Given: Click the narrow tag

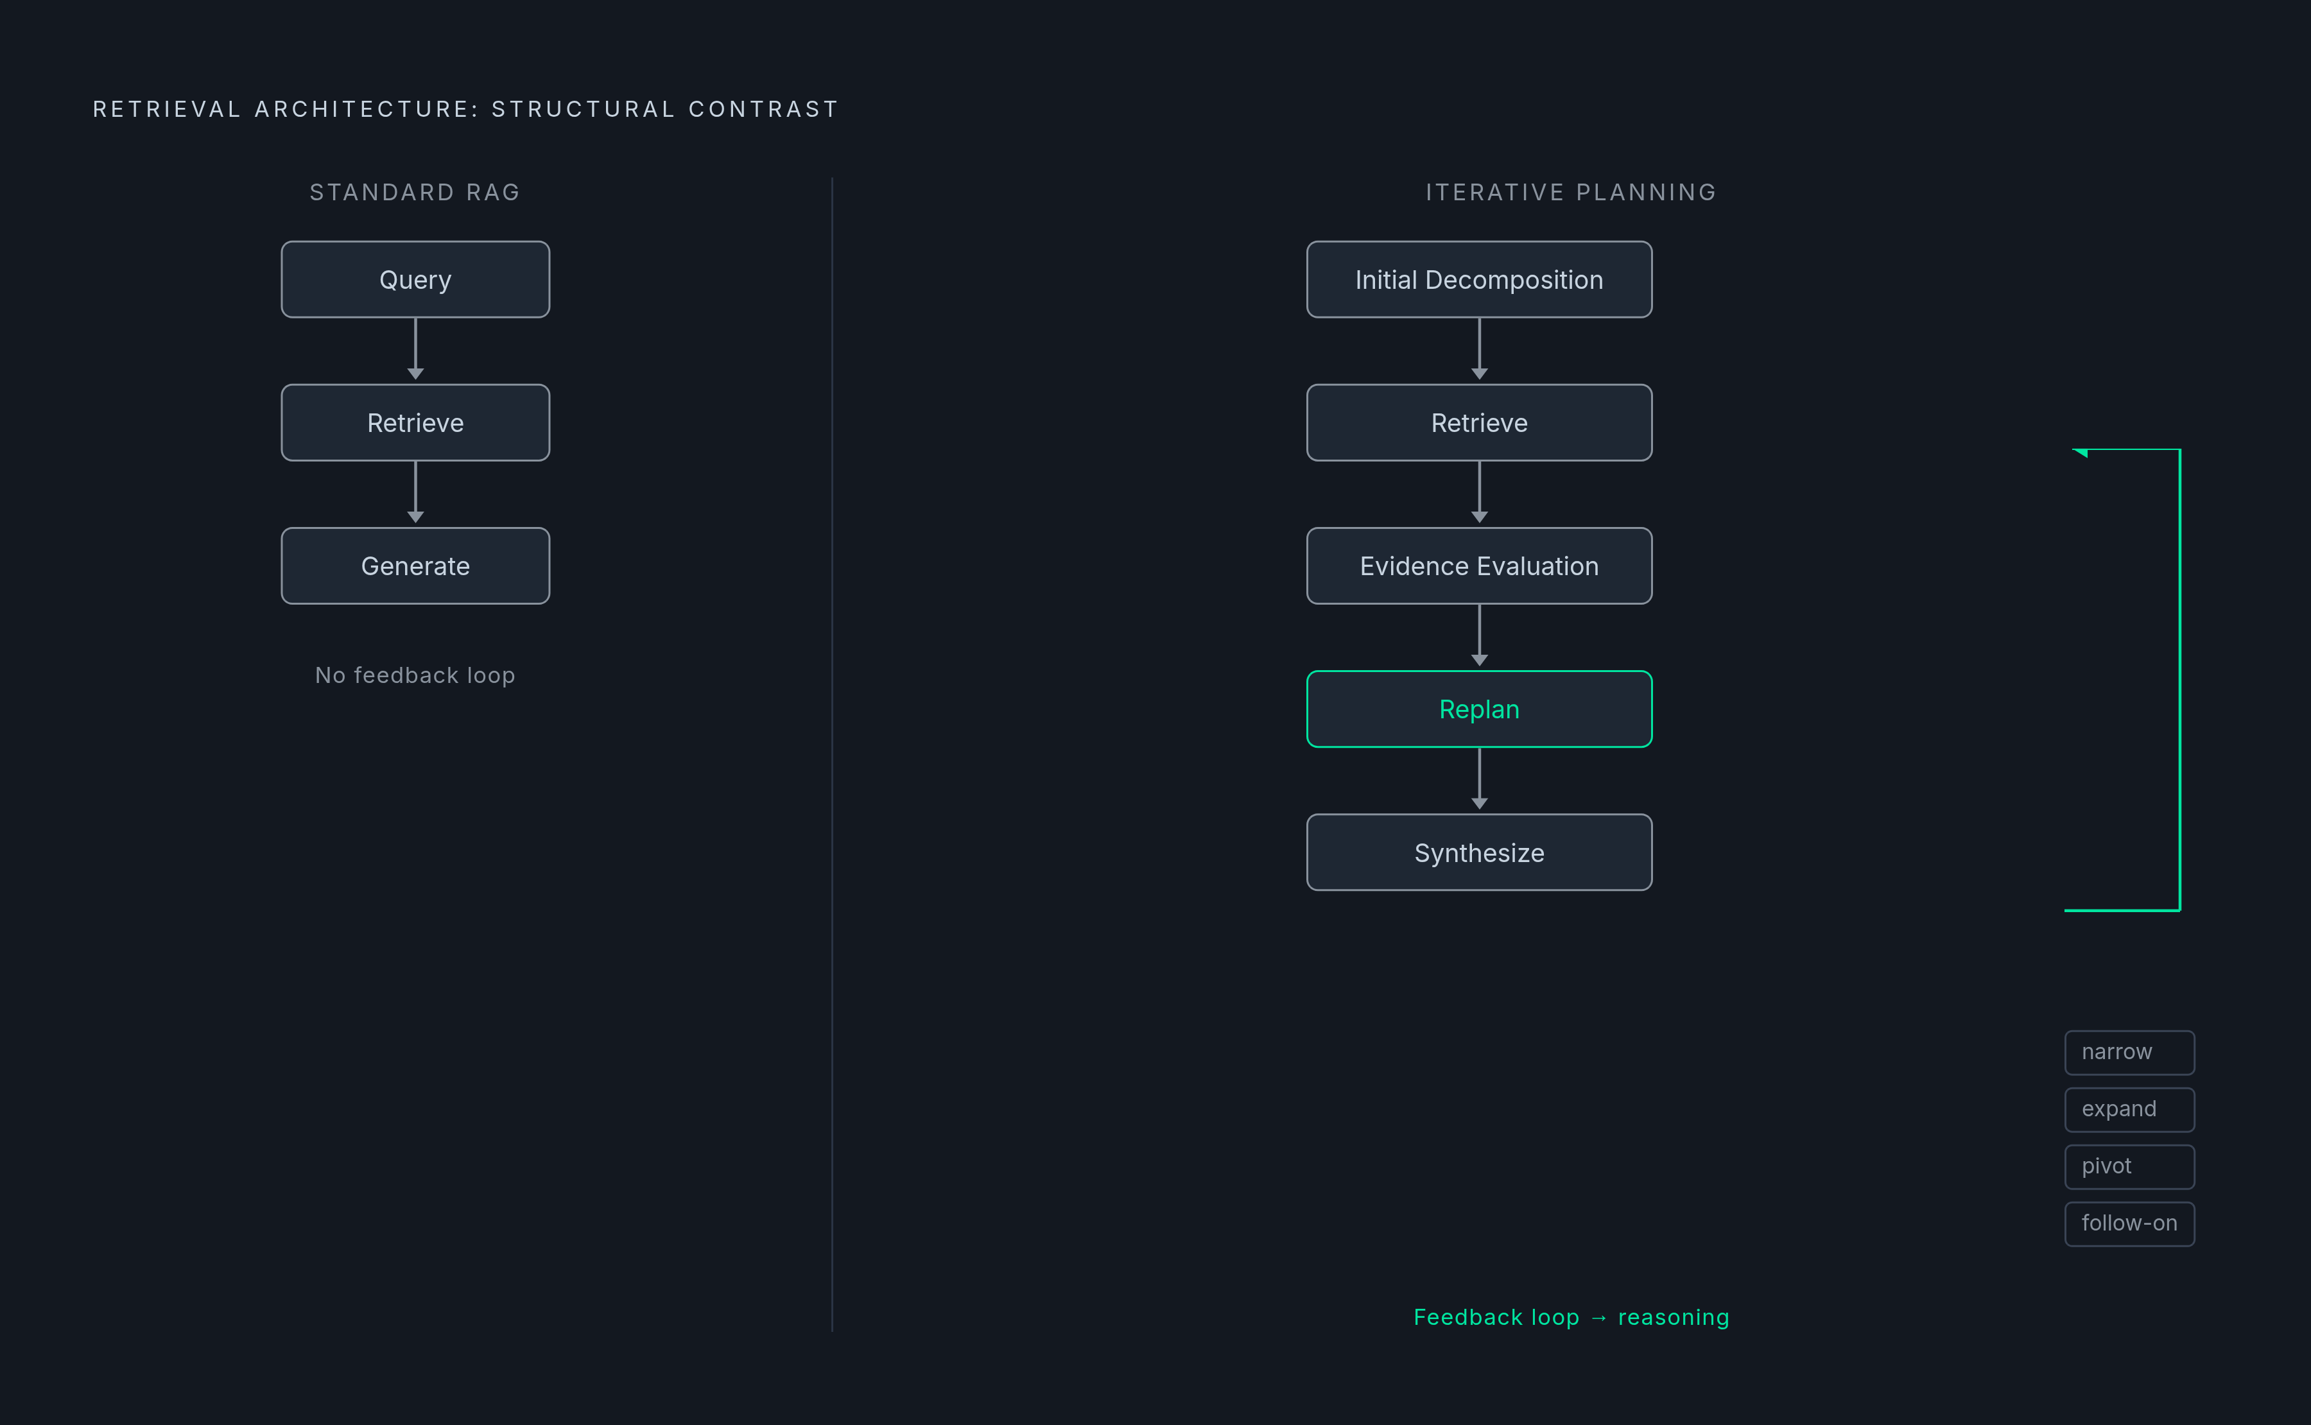Looking at the screenshot, I should tap(2129, 1052).
